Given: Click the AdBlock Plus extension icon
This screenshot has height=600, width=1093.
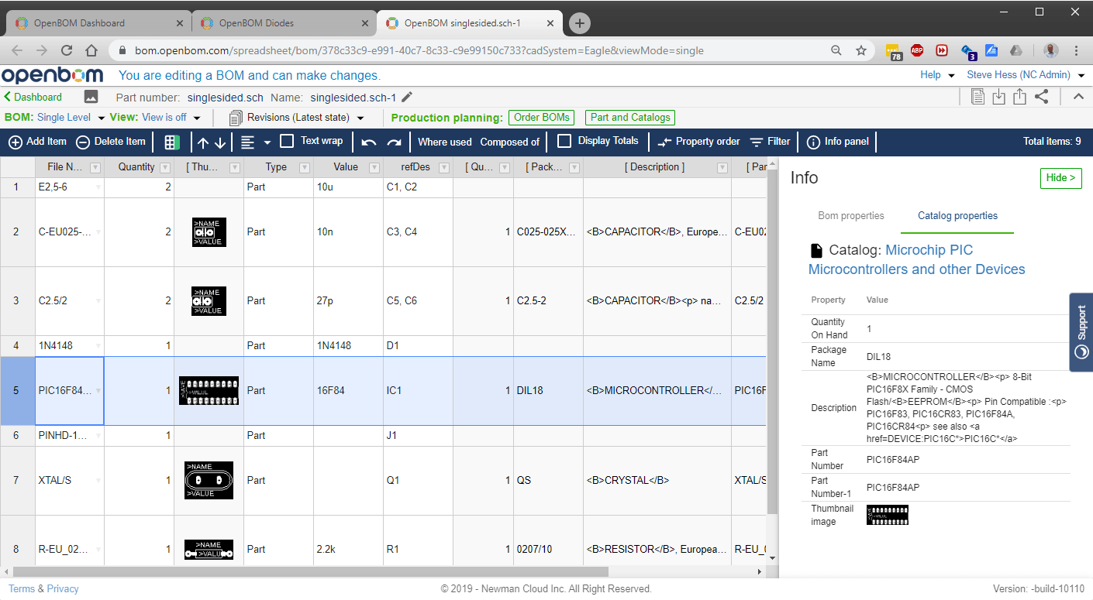Looking at the screenshot, I should 917,50.
